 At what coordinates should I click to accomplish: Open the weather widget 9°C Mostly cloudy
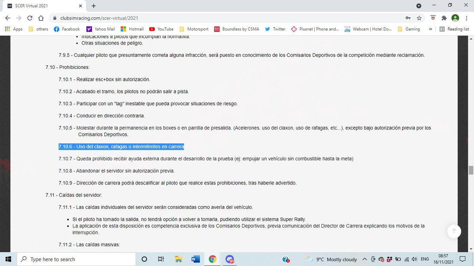click(331, 259)
